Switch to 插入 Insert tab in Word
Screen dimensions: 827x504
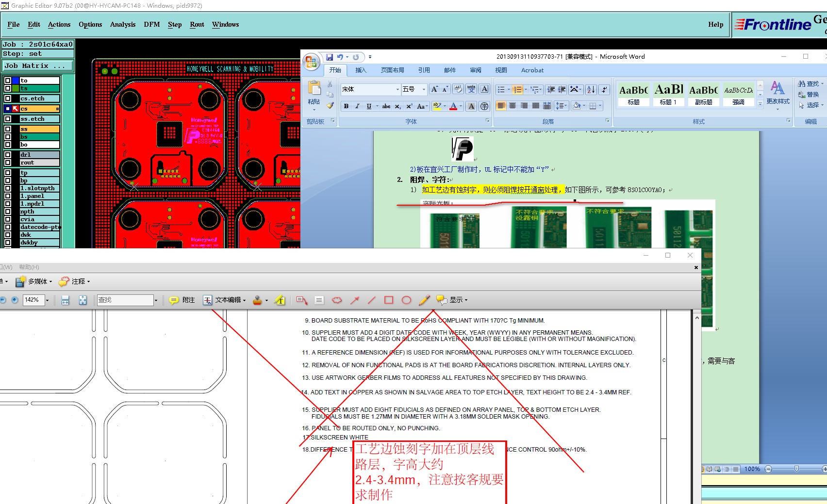pyautogui.click(x=361, y=70)
